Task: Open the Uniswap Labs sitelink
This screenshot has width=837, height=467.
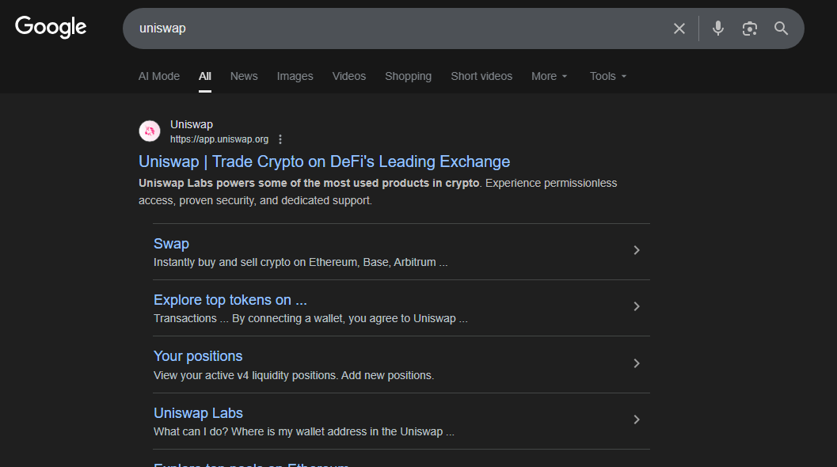Action: (x=198, y=413)
